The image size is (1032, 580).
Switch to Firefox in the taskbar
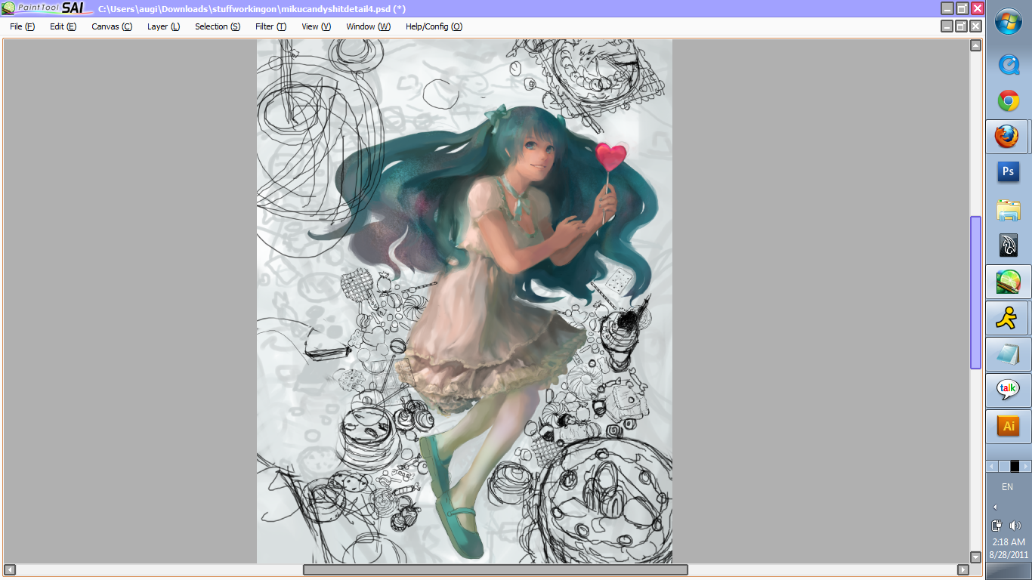click(1007, 137)
